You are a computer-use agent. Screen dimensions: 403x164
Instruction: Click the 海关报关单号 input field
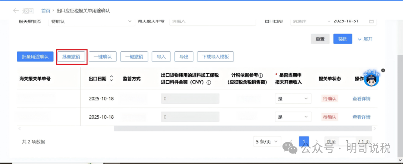(x=213, y=21)
